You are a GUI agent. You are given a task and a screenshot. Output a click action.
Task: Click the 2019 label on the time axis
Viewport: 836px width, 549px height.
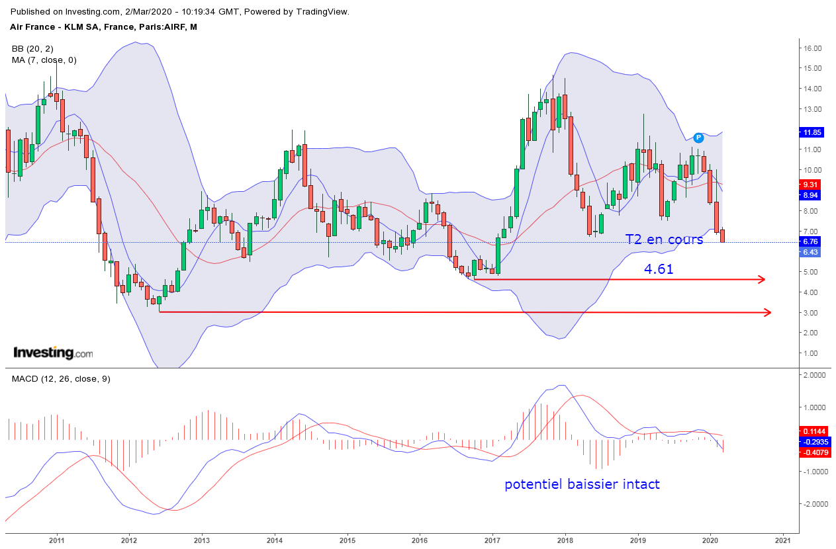click(637, 540)
